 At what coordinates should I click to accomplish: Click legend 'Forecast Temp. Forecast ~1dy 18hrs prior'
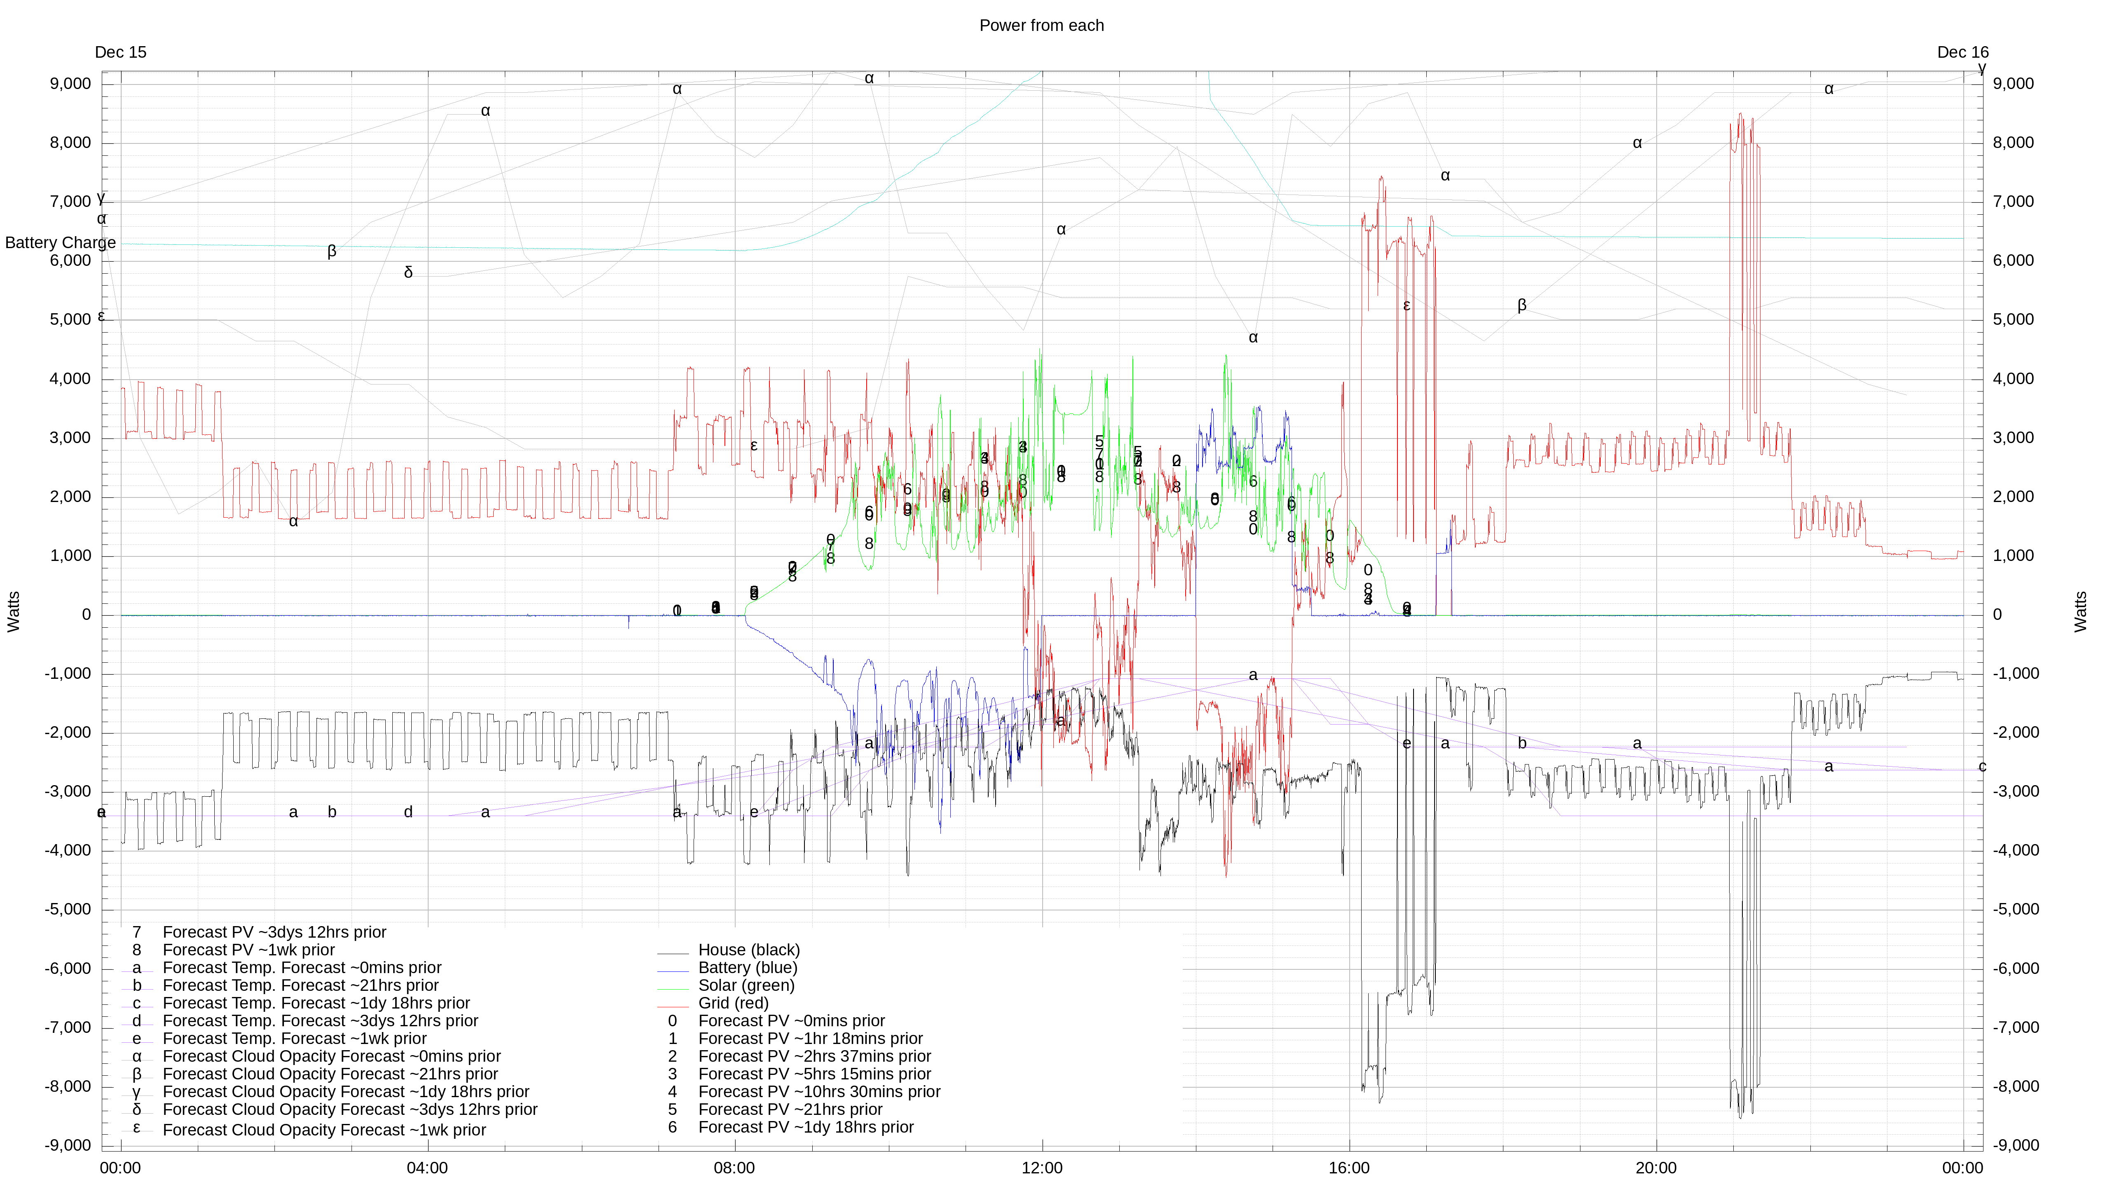(x=316, y=1004)
